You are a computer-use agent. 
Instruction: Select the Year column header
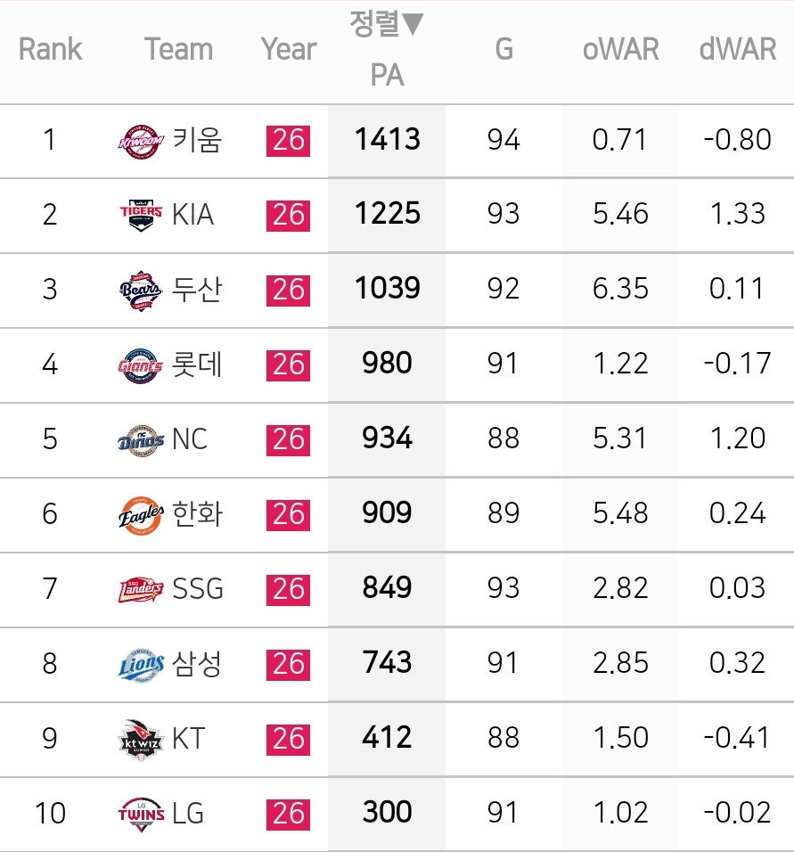tap(289, 49)
